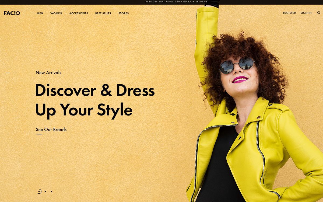Viewport: 323px width, 202px height.
Task: Click the underline beneath See Our Brands
Action: click(x=39, y=134)
